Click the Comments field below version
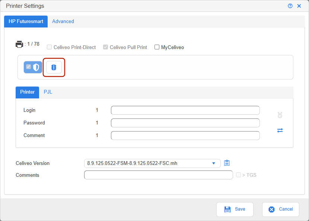 [158, 175]
